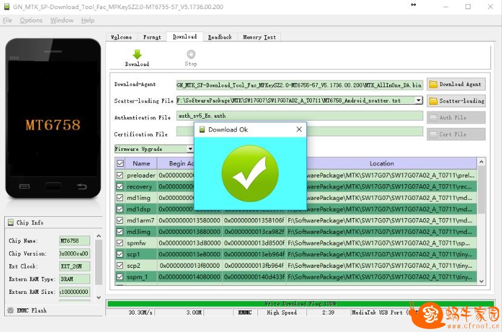Click the Download-Agent path field
The width and height of the screenshot is (502, 332).
tap(299, 85)
